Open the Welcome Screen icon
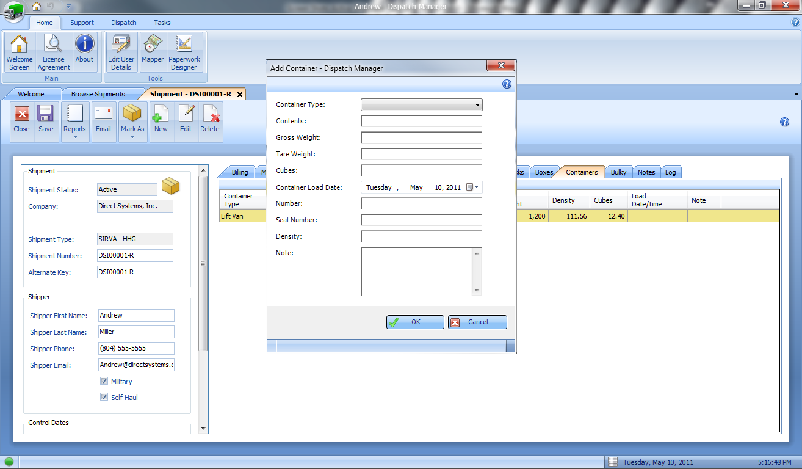 (x=20, y=51)
